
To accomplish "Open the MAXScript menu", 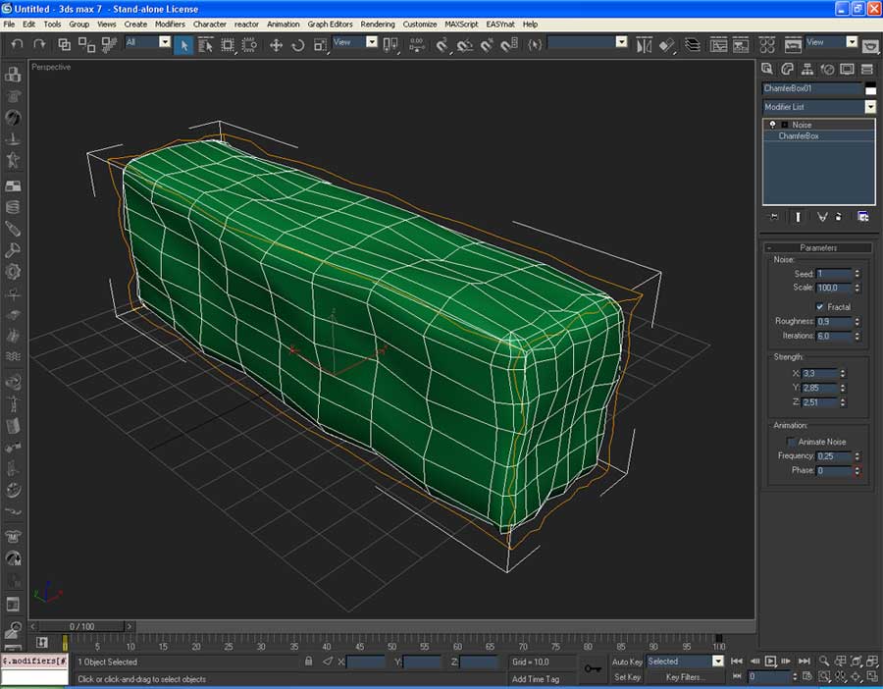I will tap(461, 25).
